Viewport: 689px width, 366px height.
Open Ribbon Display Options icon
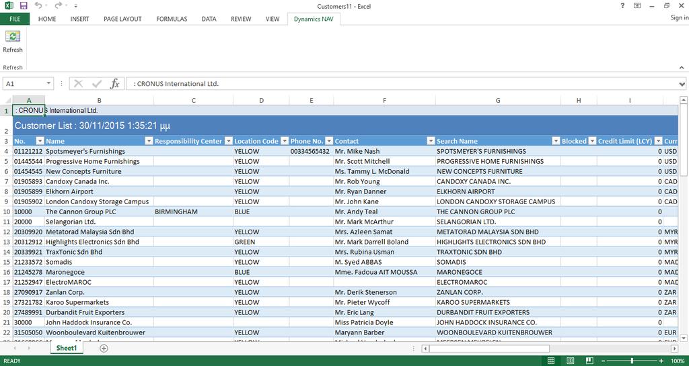[x=637, y=6]
